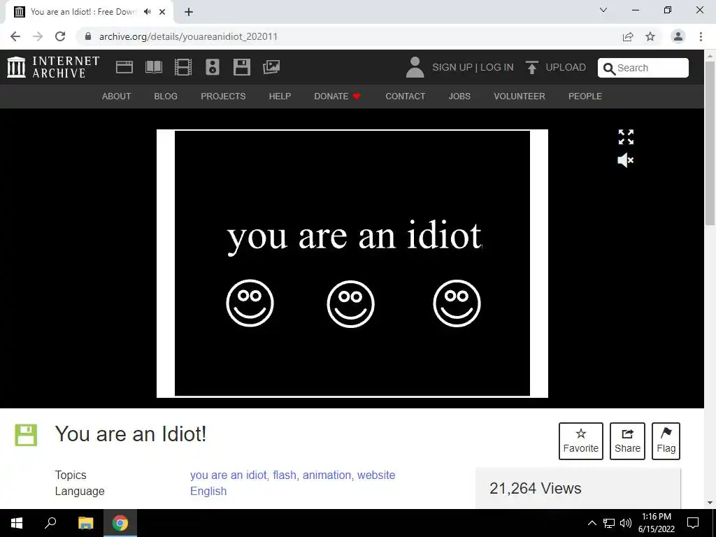Open the Video film strip icon

pos(183,67)
